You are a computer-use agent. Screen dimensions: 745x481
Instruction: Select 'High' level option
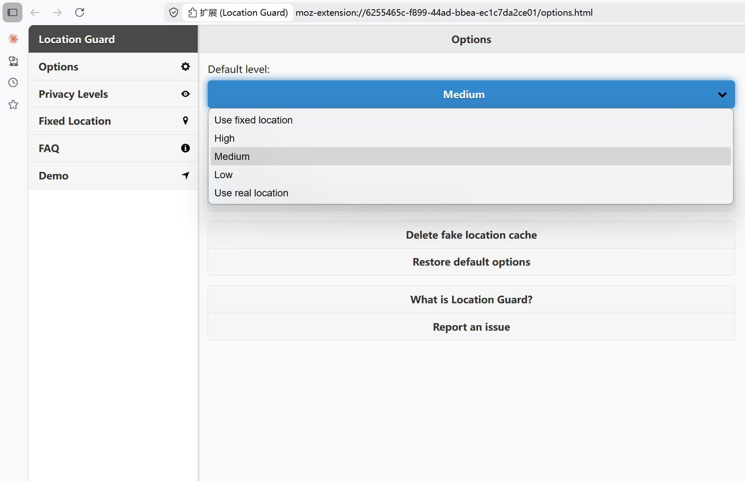coord(471,138)
